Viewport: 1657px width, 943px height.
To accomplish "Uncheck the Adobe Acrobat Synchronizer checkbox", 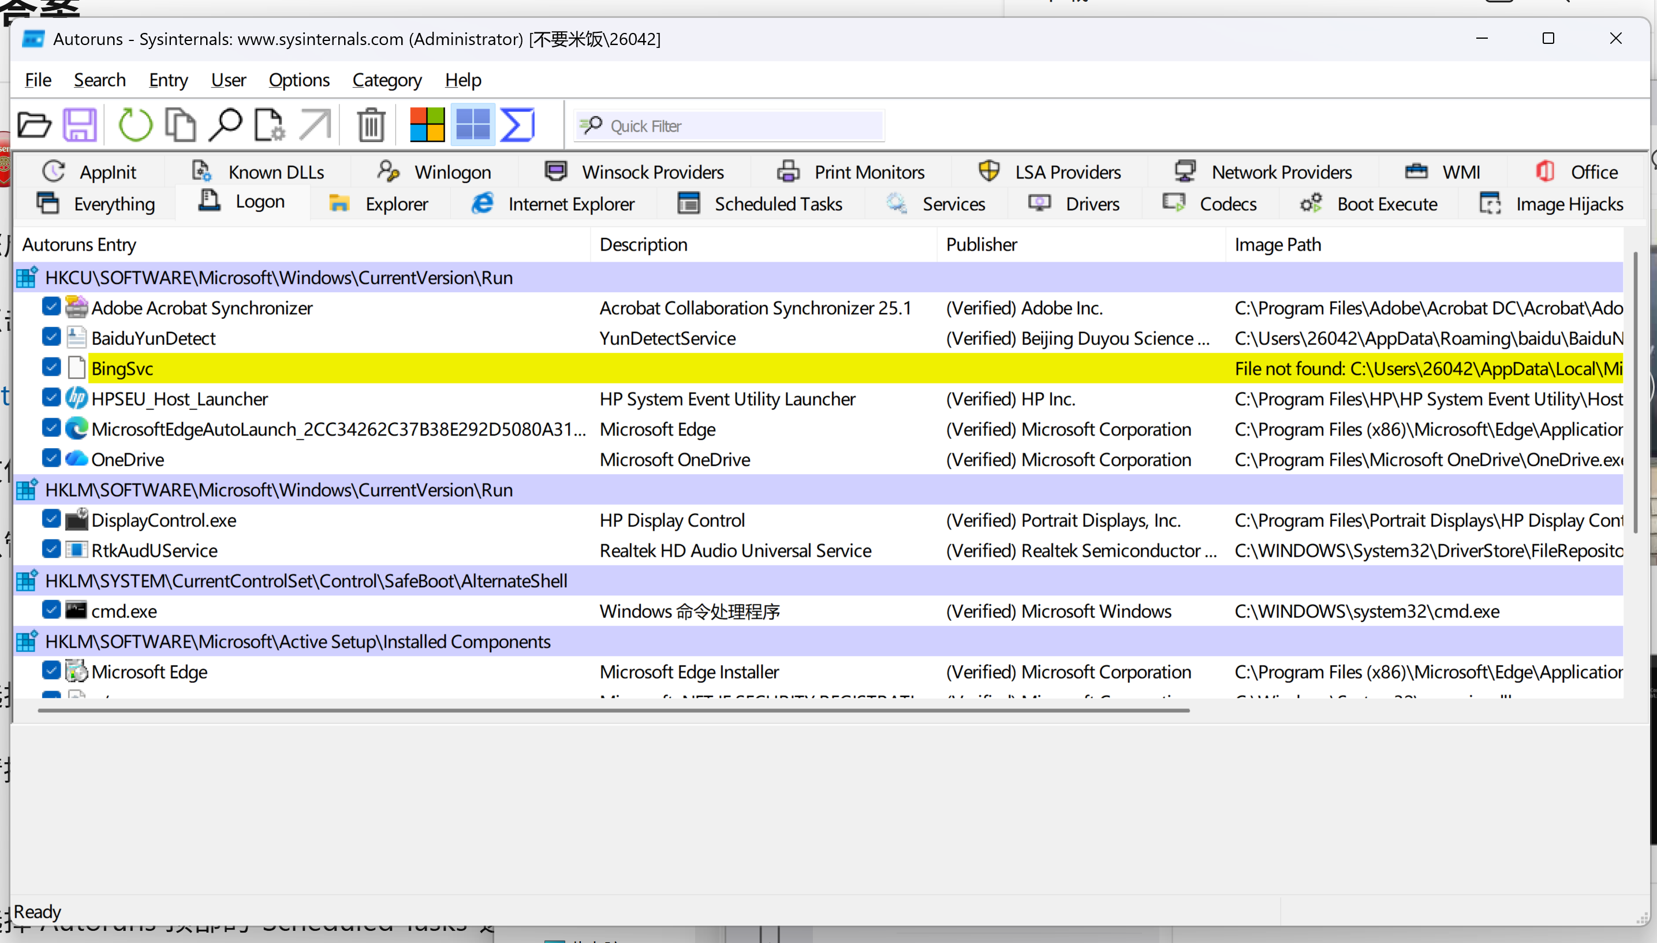I will (x=51, y=307).
